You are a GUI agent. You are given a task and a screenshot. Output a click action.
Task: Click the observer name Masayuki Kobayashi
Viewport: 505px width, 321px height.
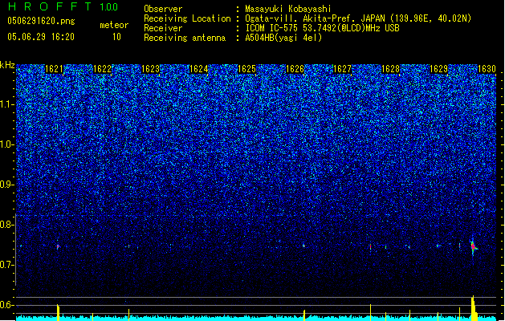(x=288, y=9)
